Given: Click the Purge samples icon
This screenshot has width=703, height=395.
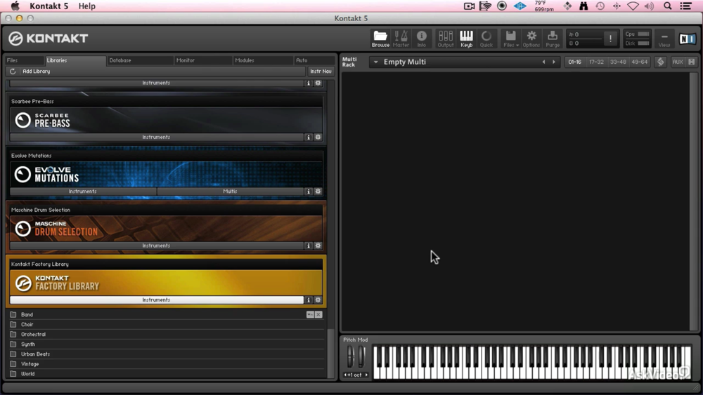Looking at the screenshot, I should [x=553, y=39].
